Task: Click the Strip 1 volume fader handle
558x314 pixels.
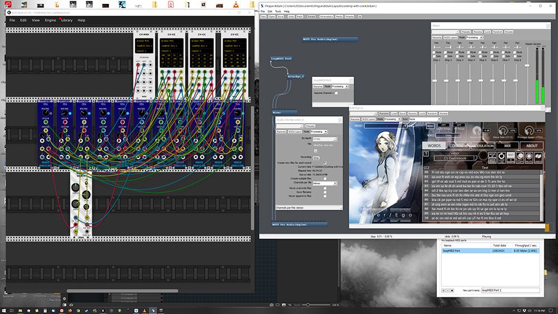Action: tap(435, 81)
